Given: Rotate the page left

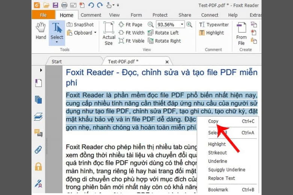Looking at the screenshot, I should 163,33.
